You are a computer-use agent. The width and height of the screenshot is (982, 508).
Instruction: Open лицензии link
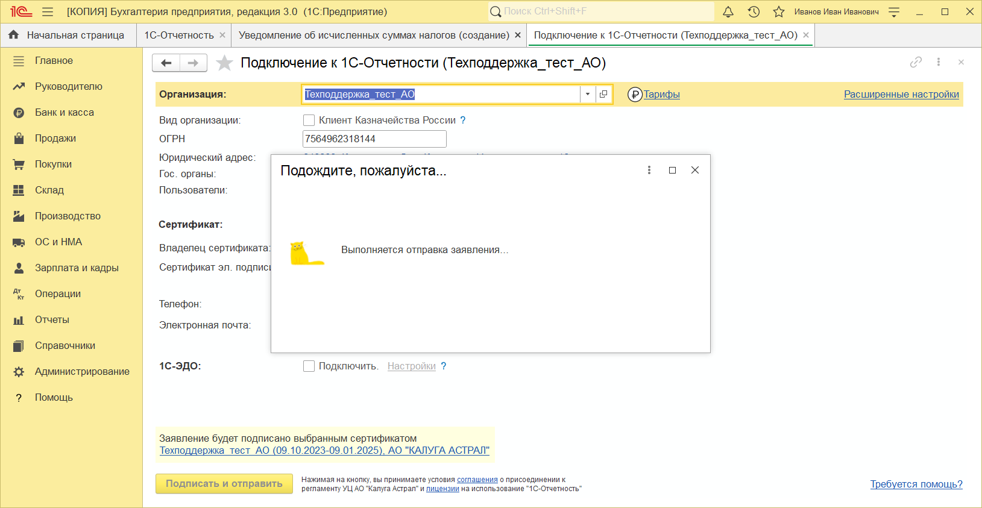click(x=442, y=489)
